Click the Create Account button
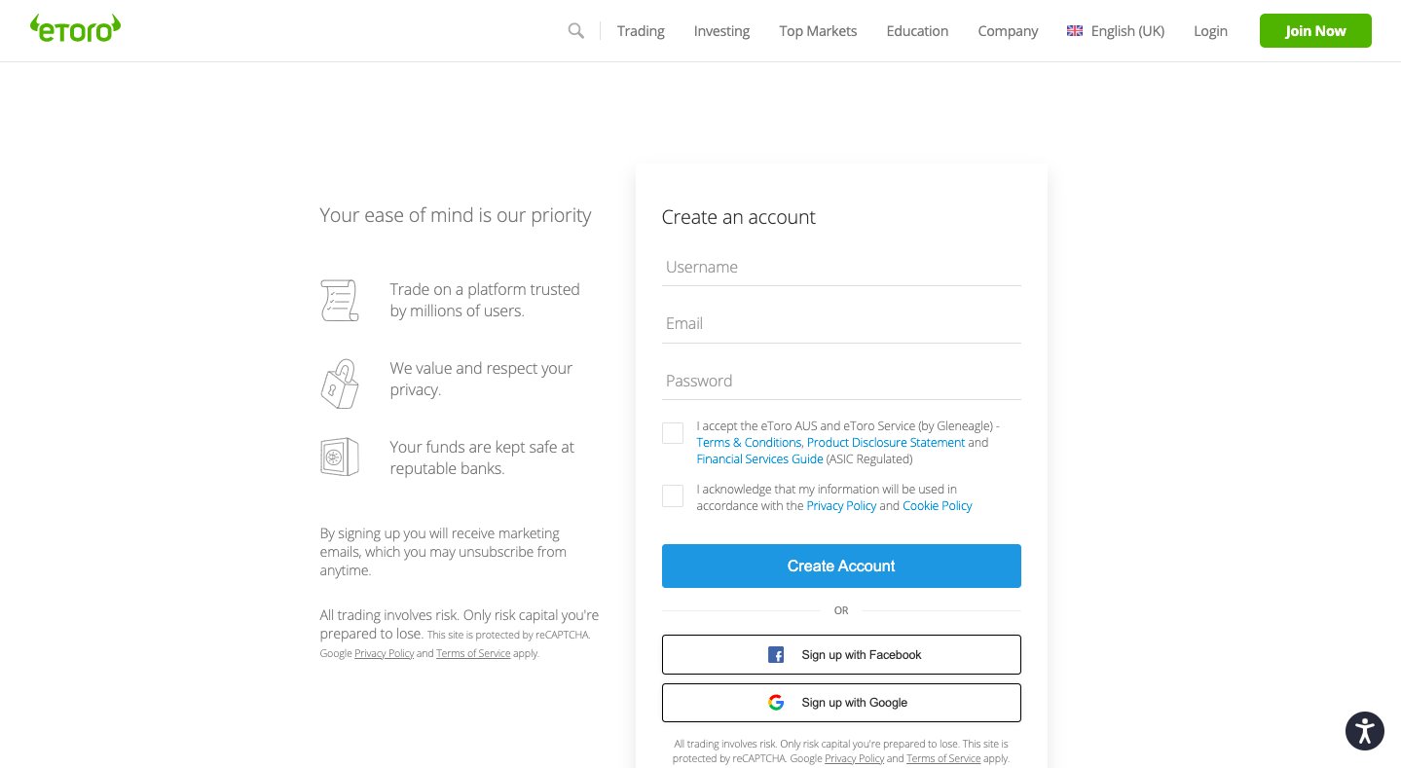 [x=840, y=566]
